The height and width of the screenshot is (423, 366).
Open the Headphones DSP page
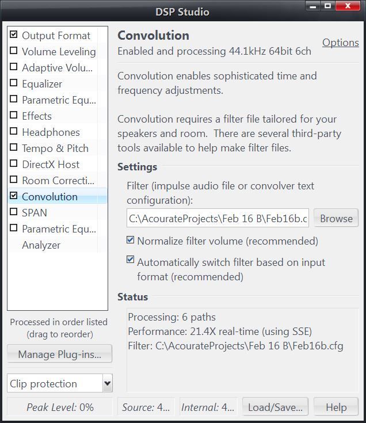[51, 132]
